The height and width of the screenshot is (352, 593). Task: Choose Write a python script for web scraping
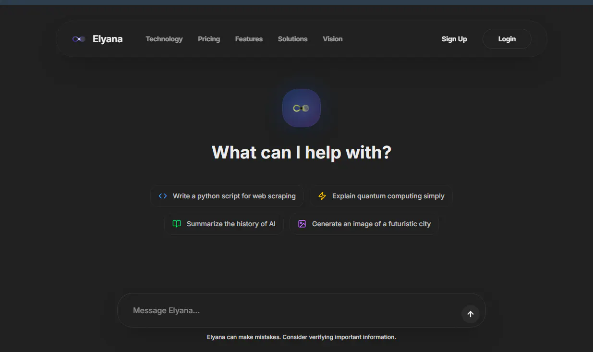pyautogui.click(x=227, y=196)
